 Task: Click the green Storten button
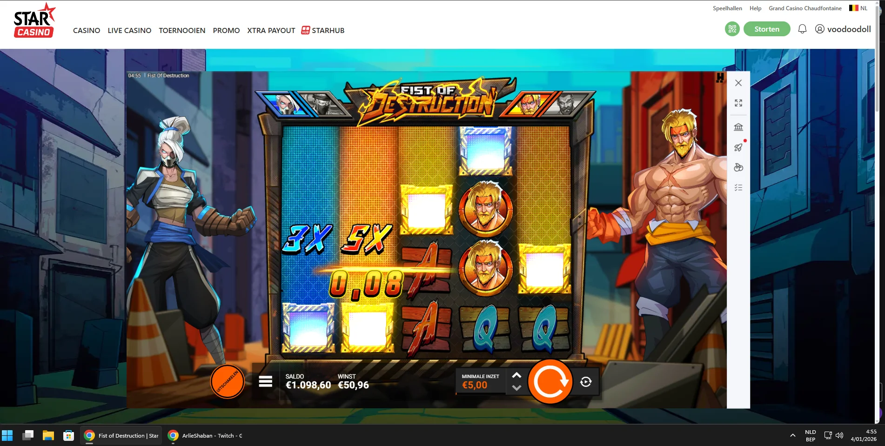tap(767, 29)
